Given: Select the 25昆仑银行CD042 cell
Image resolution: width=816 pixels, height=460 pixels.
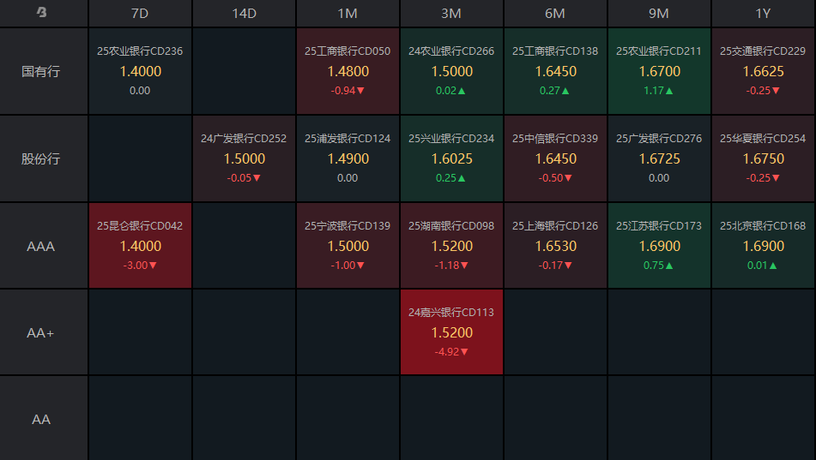Looking at the screenshot, I should click(140, 246).
